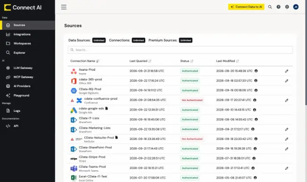Edit the CData-Marketing-Lists connection pencil icon
This screenshot has width=307, height=182.
click(x=286, y=129)
